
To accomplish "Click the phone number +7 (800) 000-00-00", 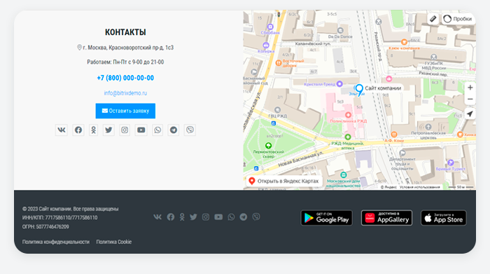I will (x=125, y=78).
